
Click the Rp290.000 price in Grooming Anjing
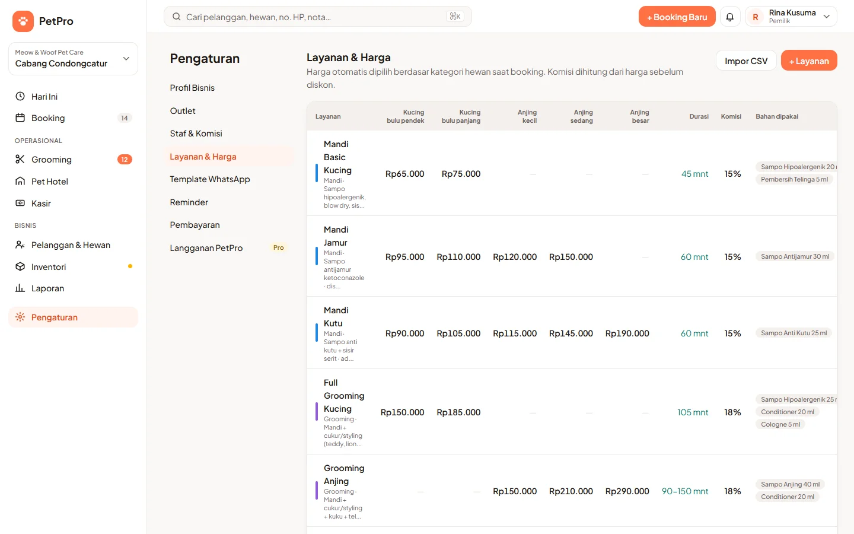(x=627, y=491)
